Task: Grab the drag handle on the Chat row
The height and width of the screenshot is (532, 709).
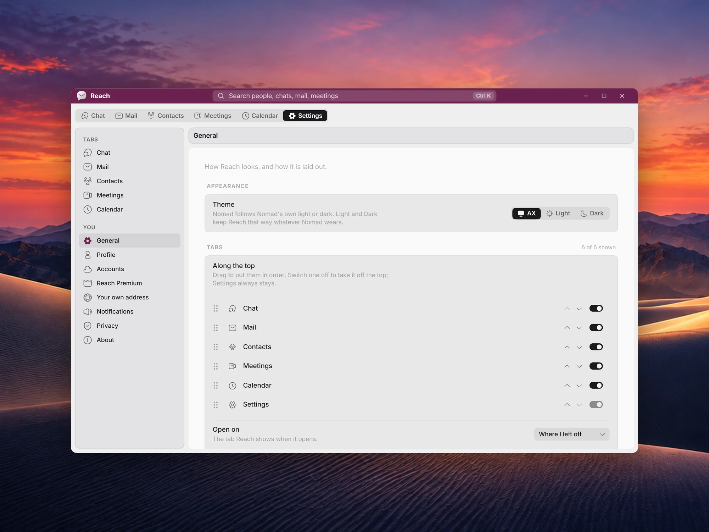Action: (216, 308)
